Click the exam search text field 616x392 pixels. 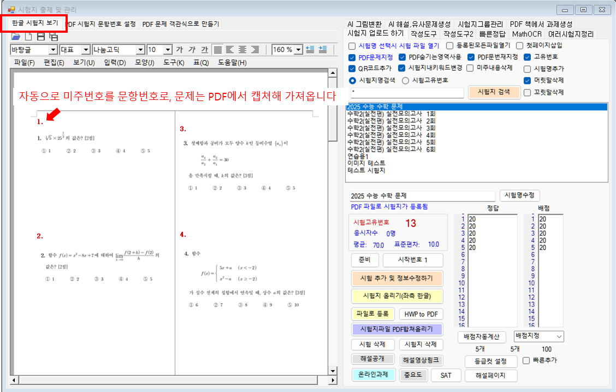(407, 93)
